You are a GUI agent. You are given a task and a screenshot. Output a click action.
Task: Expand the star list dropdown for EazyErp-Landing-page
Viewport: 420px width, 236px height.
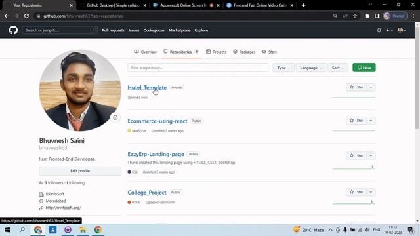(x=371, y=156)
